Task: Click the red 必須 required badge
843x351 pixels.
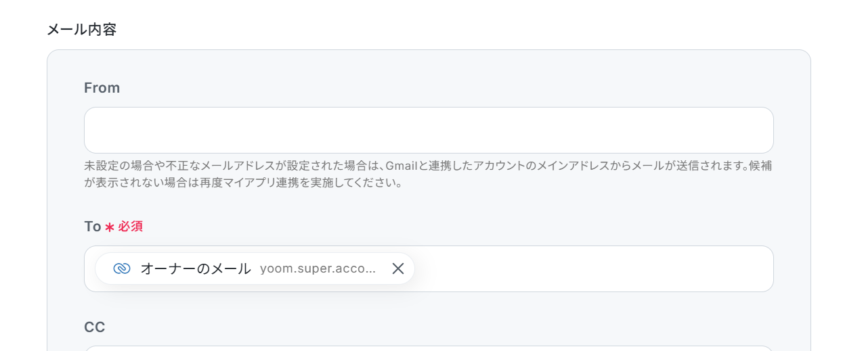Action: (x=131, y=227)
